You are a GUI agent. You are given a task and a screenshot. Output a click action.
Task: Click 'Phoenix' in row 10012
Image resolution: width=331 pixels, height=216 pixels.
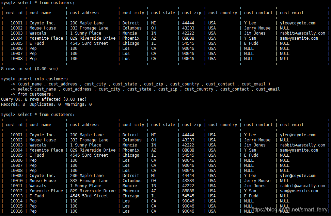click(131, 191)
